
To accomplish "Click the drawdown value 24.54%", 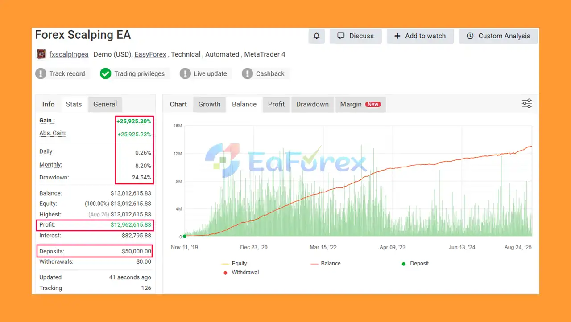I will point(142,178).
